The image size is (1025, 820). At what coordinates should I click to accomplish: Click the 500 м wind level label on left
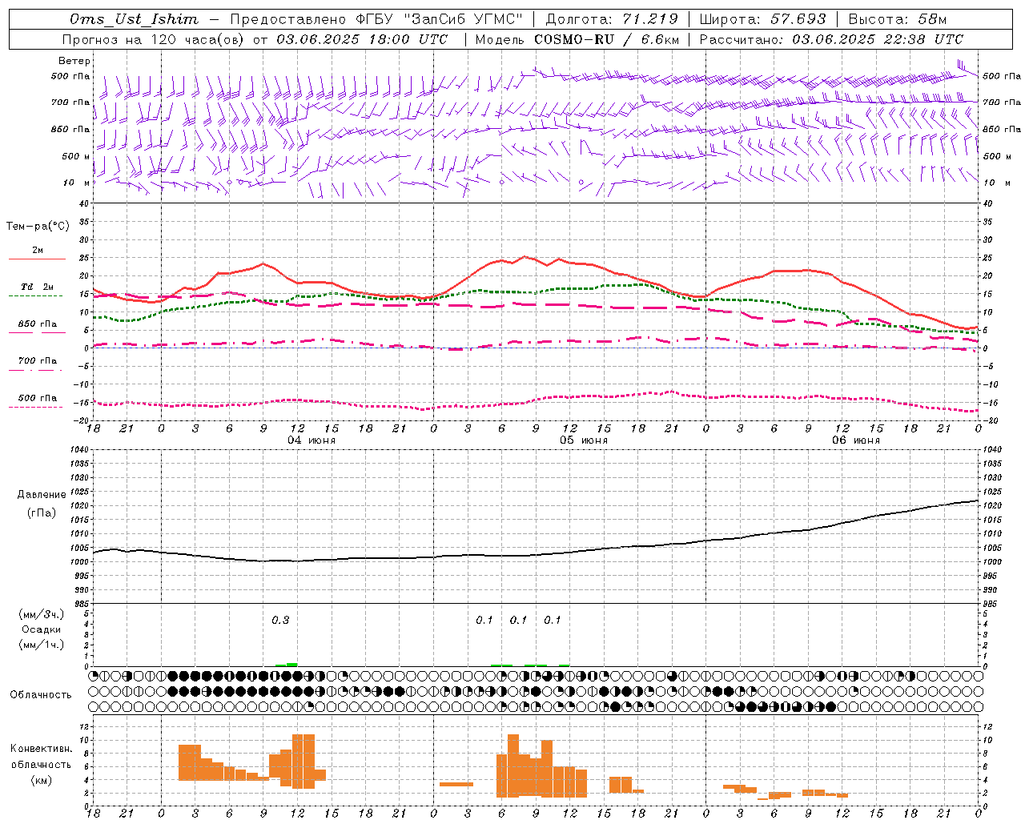coord(77,156)
